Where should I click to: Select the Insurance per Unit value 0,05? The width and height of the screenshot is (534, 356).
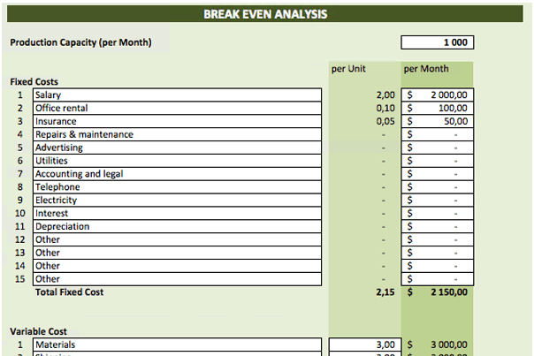pos(364,121)
